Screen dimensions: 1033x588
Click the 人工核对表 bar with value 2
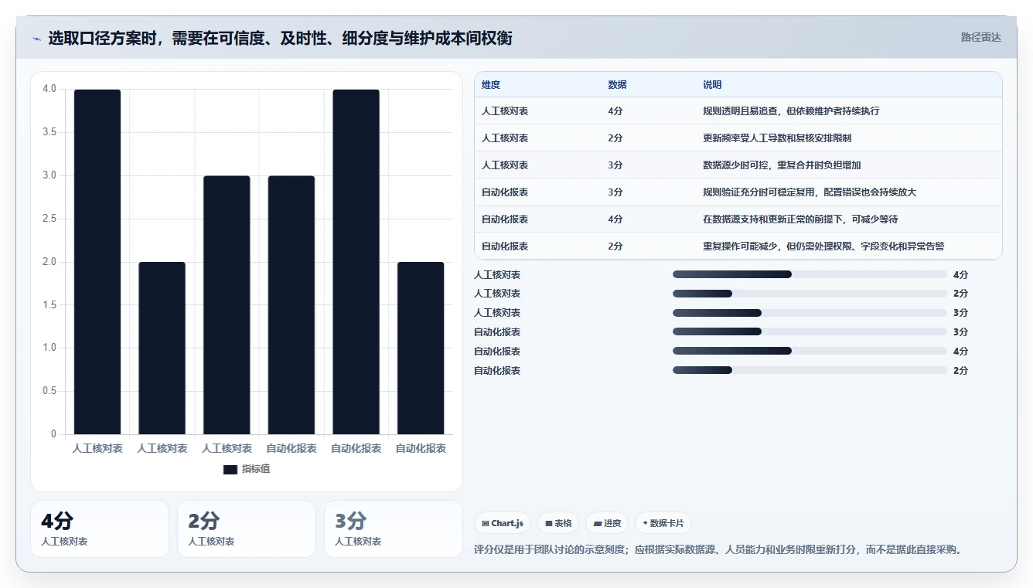(162, 348)
